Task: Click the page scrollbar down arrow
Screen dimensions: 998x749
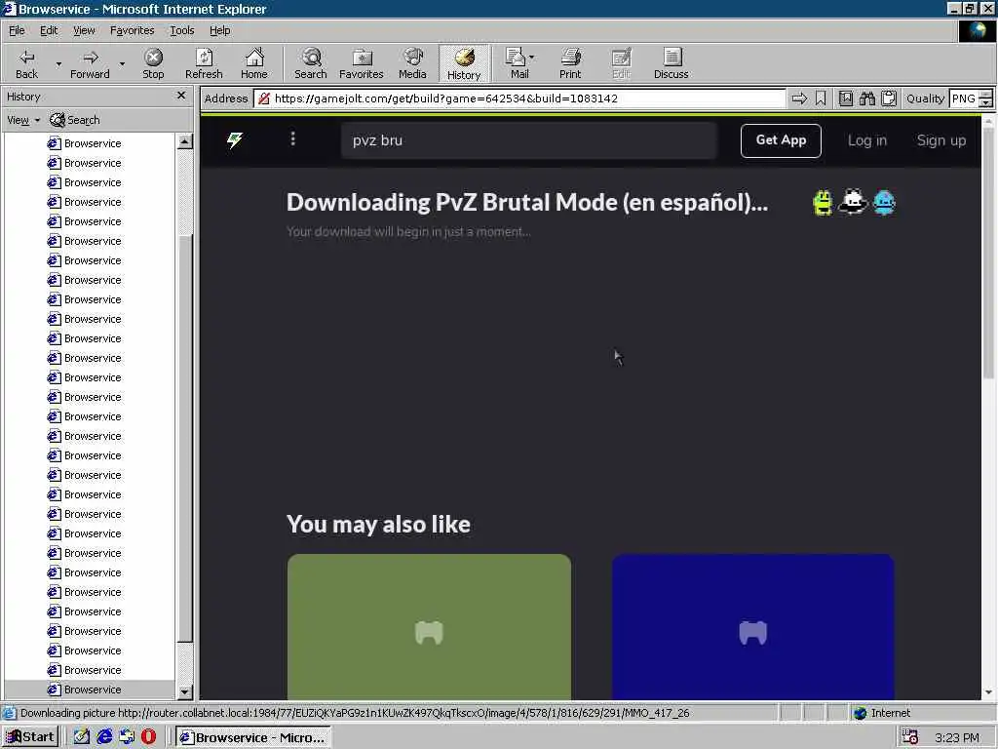Action: 988,692
